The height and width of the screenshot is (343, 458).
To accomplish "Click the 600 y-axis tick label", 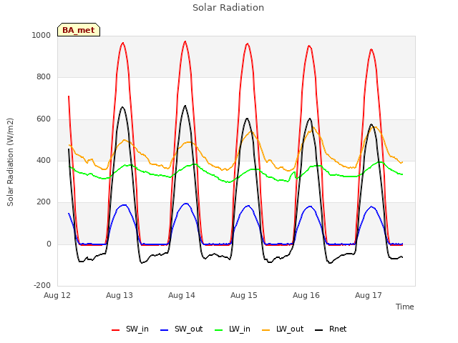I will [x=44, y=119].
